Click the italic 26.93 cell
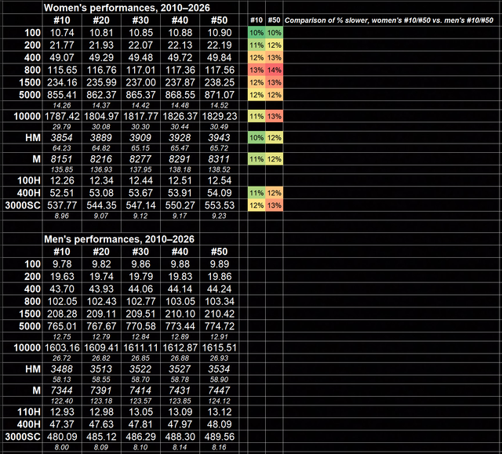 (x=220, y=358)
